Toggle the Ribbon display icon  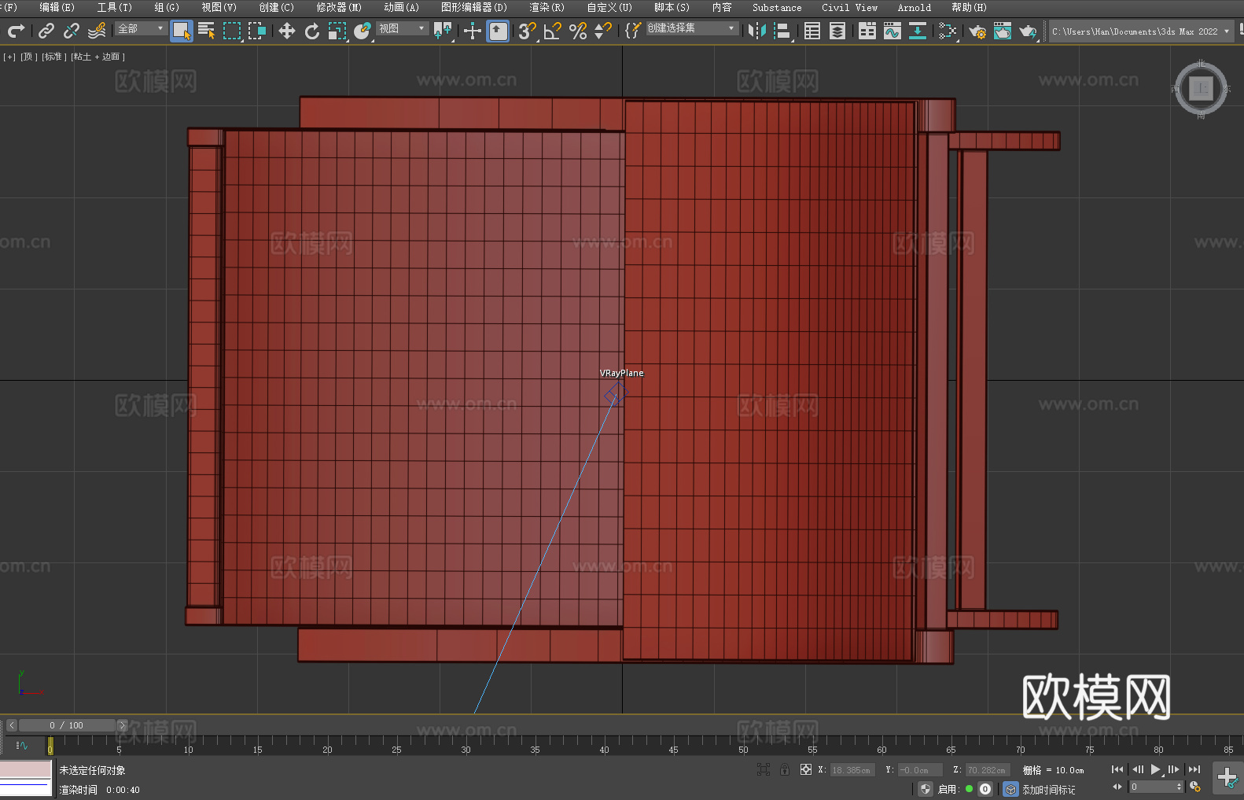[867, 31]
